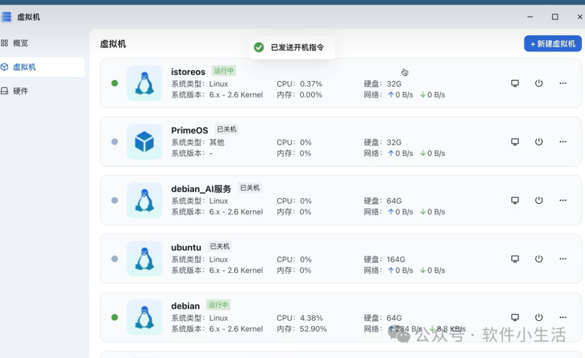This screenshot has height=358, width=585.
Task: Click gray status dot of ubuntu
Action: [114, 259]
